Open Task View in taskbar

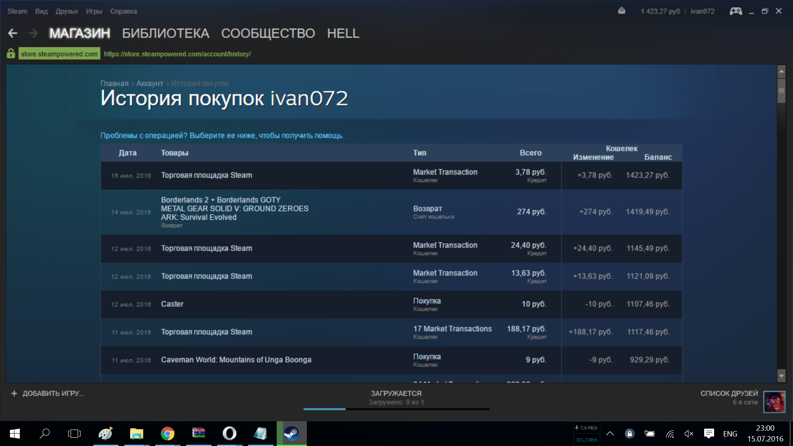[x=74, y=434]
